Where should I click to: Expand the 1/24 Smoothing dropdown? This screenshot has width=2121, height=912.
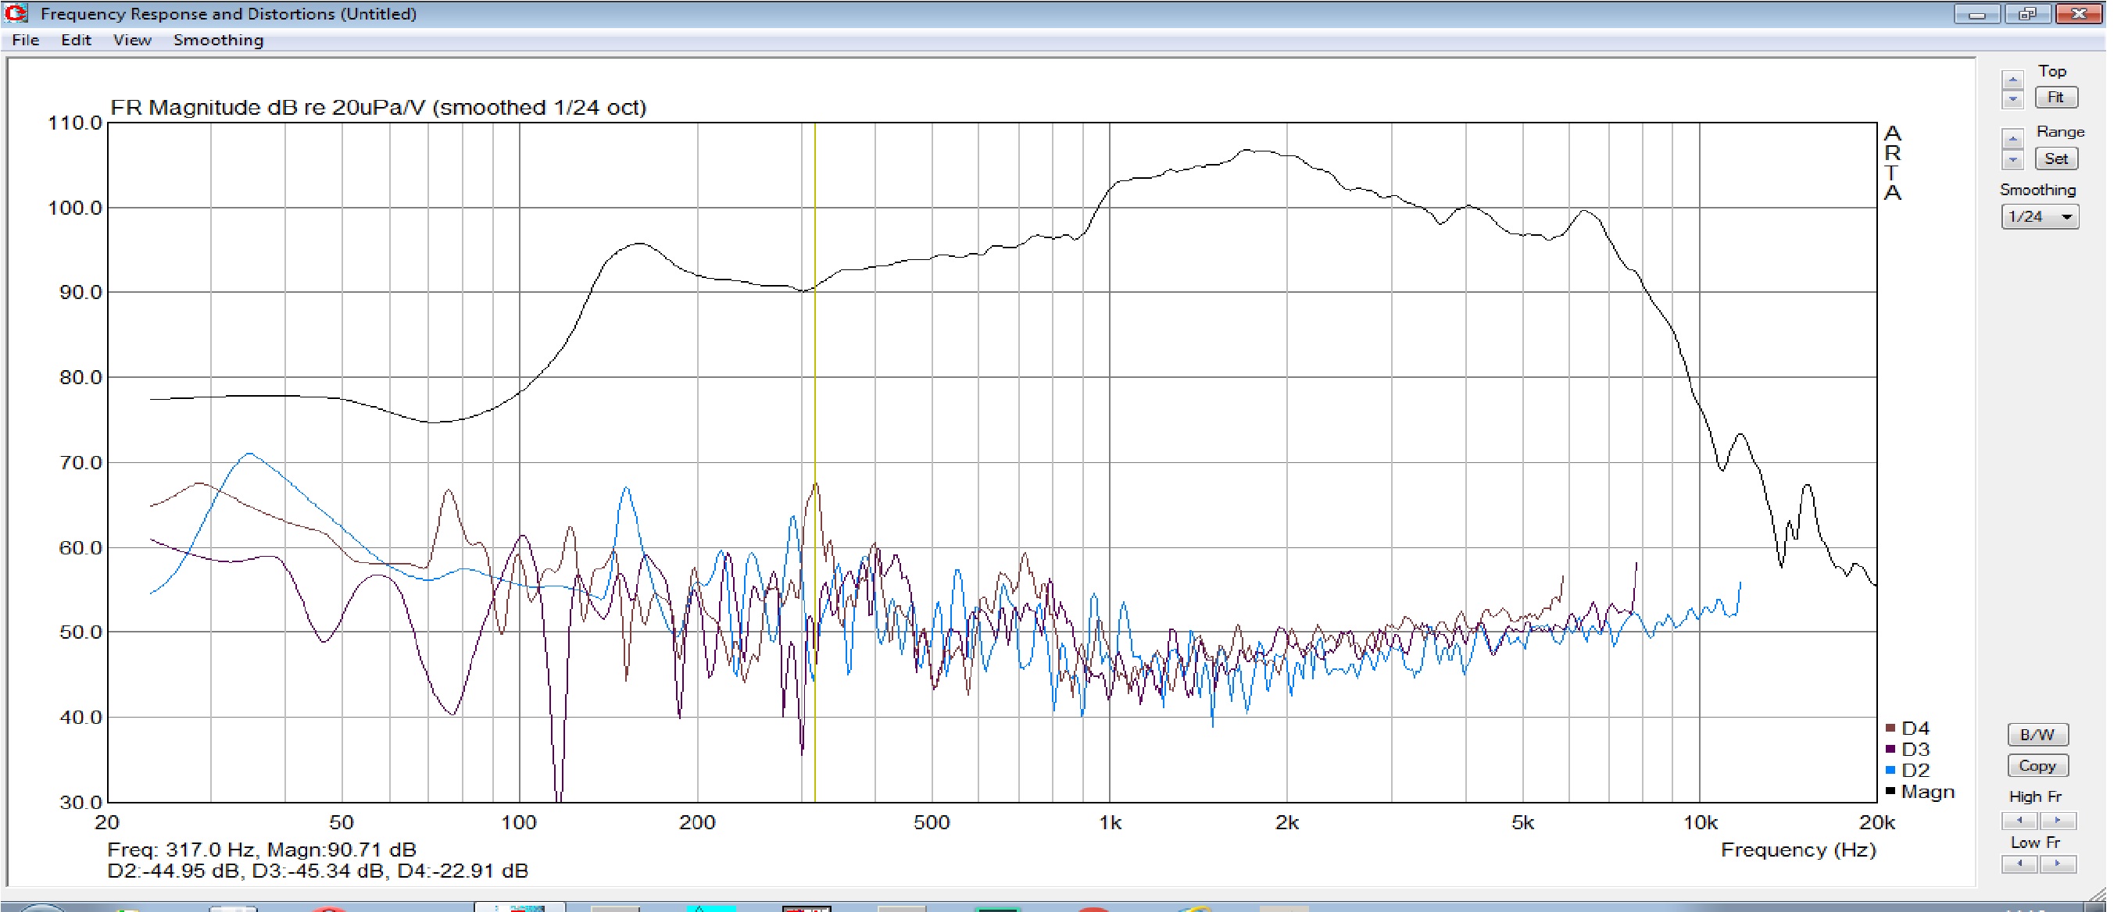pyautogui.click(x=2066, y=217)
